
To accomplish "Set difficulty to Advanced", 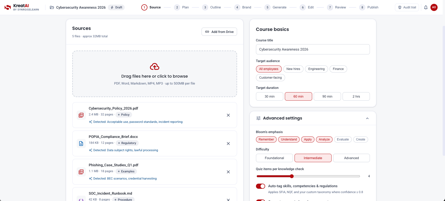I will coord(352,158).
